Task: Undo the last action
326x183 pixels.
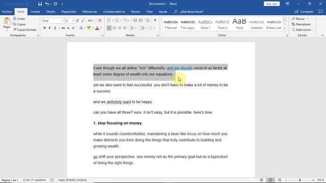Action: (47, 4)
